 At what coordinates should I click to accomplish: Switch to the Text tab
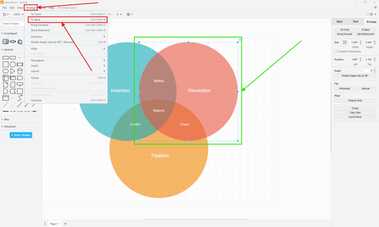pyautogui.click(x=355, y=21)
